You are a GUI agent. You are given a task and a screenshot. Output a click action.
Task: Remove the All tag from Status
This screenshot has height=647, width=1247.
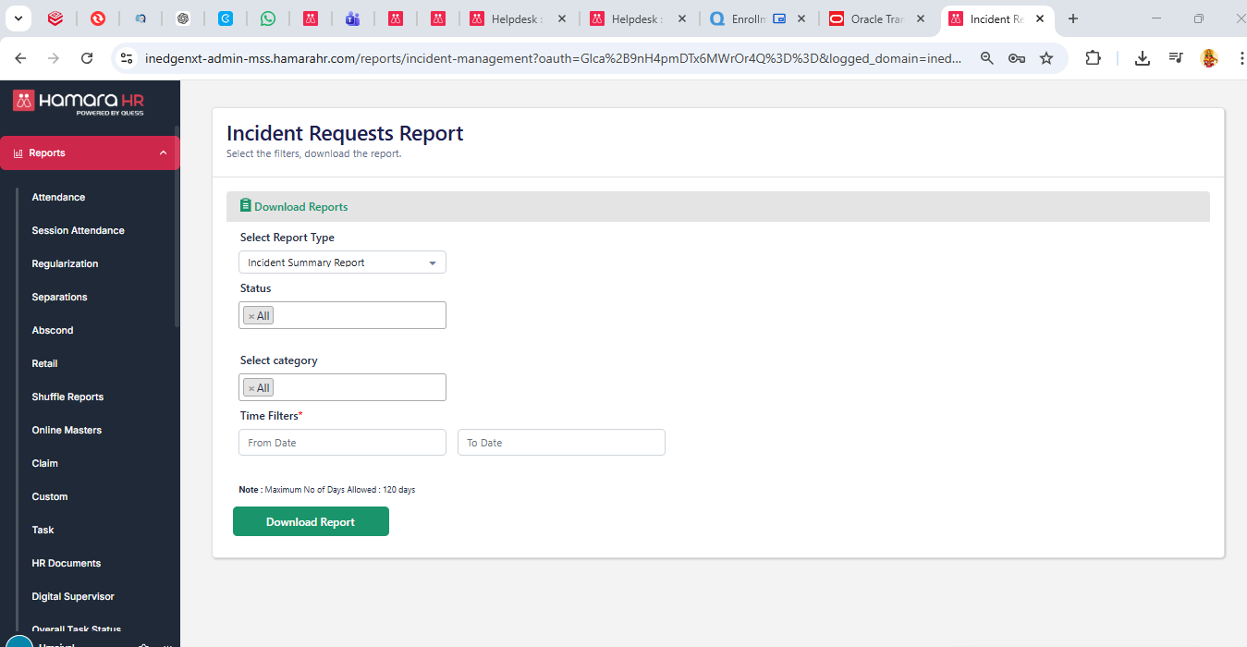[251, 316]
